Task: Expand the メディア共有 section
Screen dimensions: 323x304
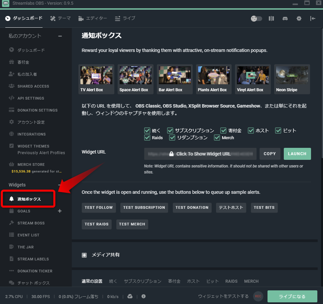Action: coord(84,255)
